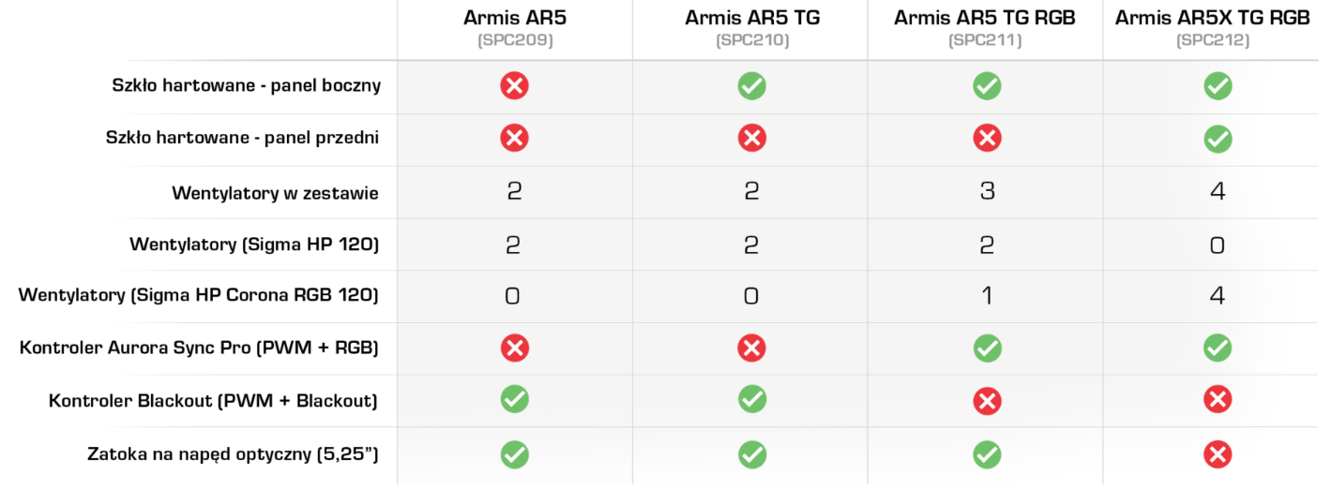Click green check for AR5 TG RGB optical drive bay
Viewport: 1332px width, 489px height.
pos(987,454)
